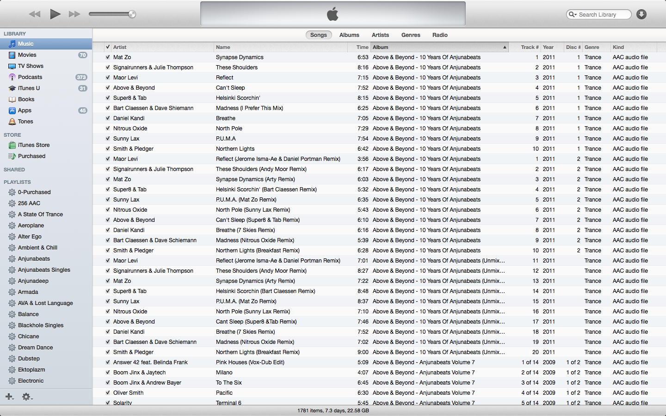Sort by the Genre column header
Screen dimensions: 666x416
coord(597,47)
